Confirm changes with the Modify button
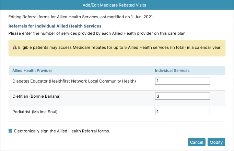This screenshot has height=151, width=234. click(x=216, y=142)
